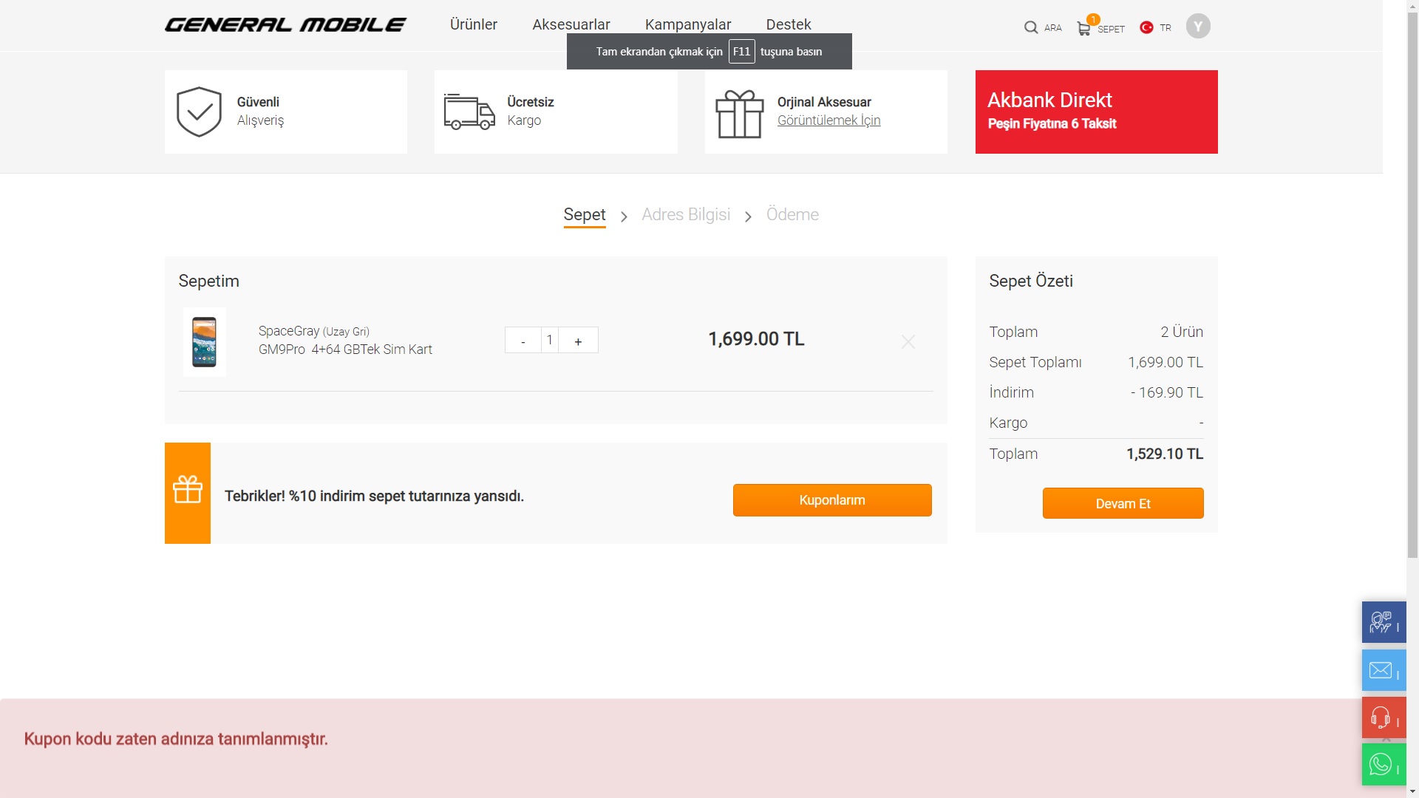The image size is (1419, 798).
Task: Click the Güvenli Alışveriş card
Action: tap(286, 112)
